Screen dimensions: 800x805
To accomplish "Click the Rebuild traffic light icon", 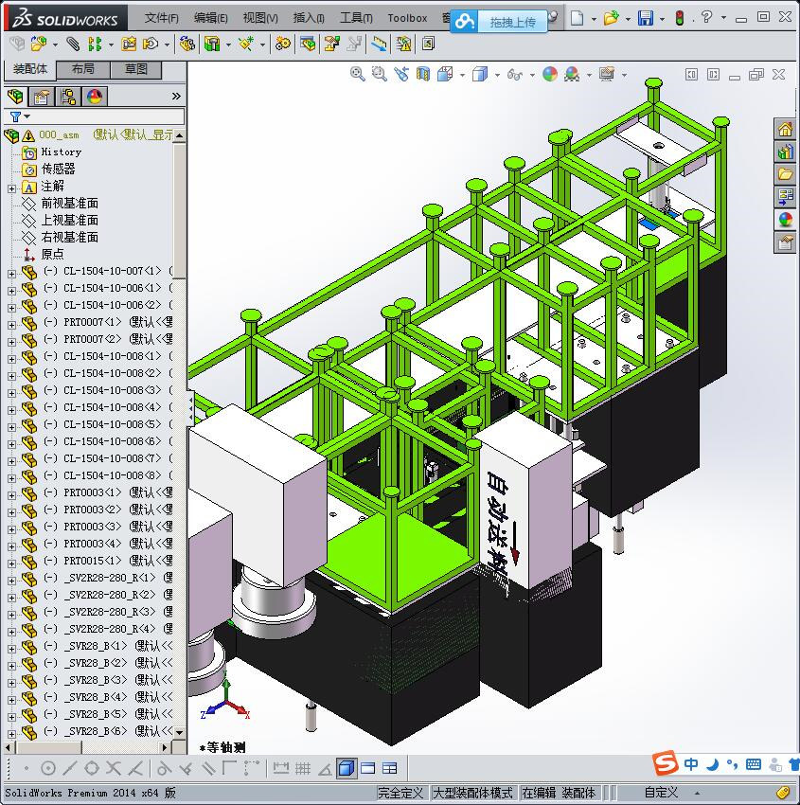I will pos(680,19).
